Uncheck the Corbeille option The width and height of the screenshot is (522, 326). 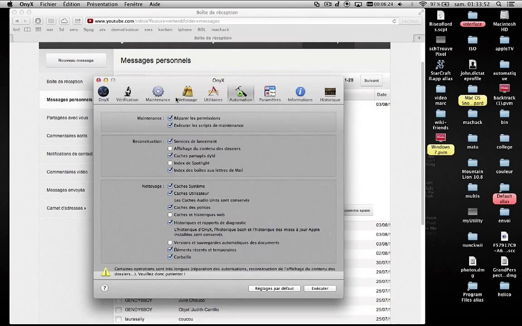pos(170,257)
